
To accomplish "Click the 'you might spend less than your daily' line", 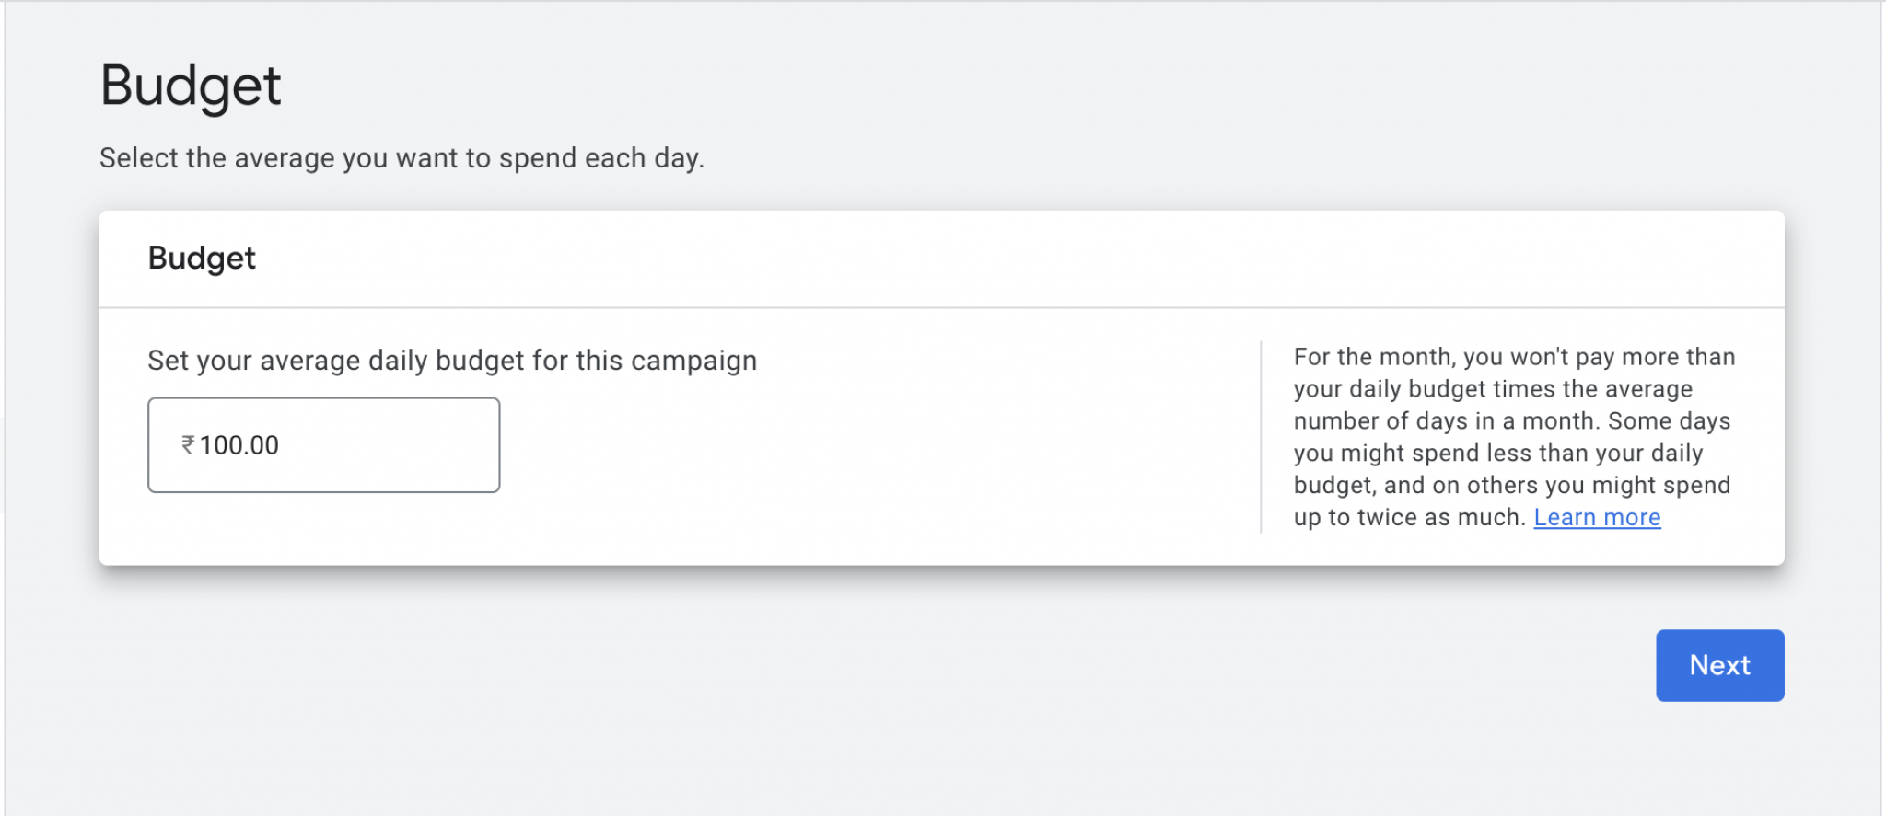I will [x=1497, y=454].
